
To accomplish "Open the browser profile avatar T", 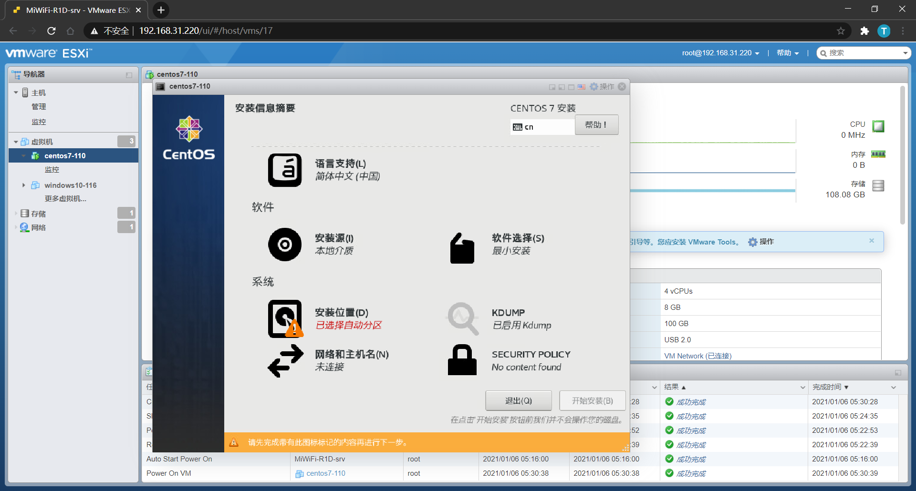I will tap(884, 31).
